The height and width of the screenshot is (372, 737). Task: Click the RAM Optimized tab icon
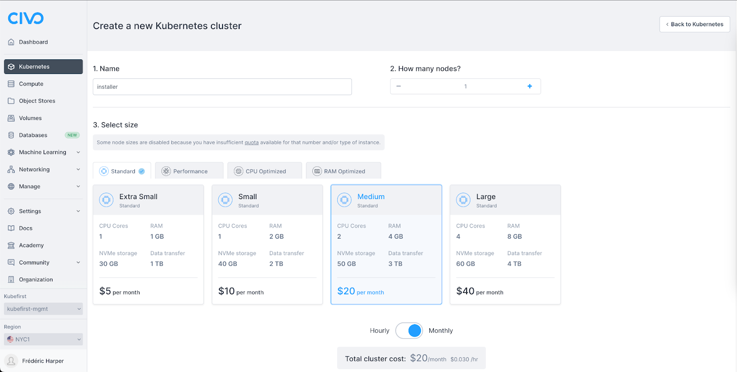click(x=317, y=171)
